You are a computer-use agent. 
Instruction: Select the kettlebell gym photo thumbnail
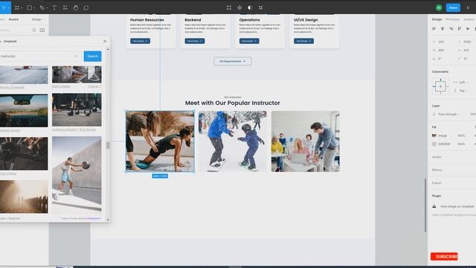(77, 109)
